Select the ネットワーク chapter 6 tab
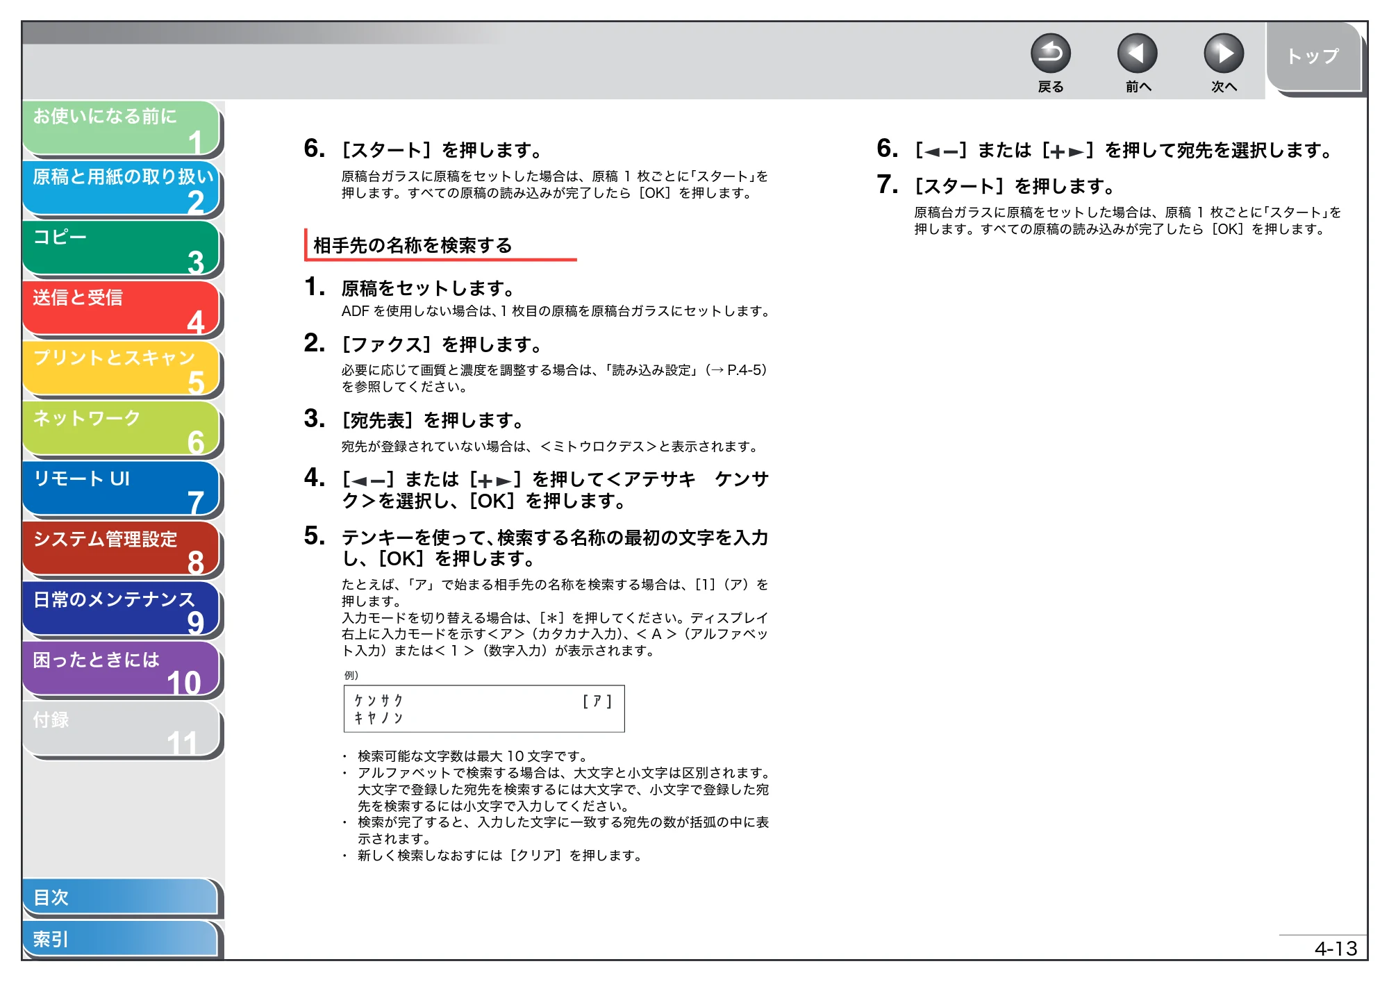 [122, 429]
